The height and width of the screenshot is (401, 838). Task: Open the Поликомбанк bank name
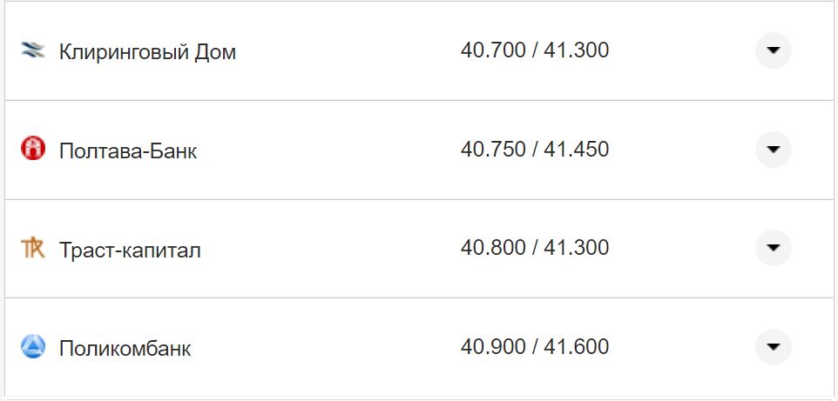point(125,350)
